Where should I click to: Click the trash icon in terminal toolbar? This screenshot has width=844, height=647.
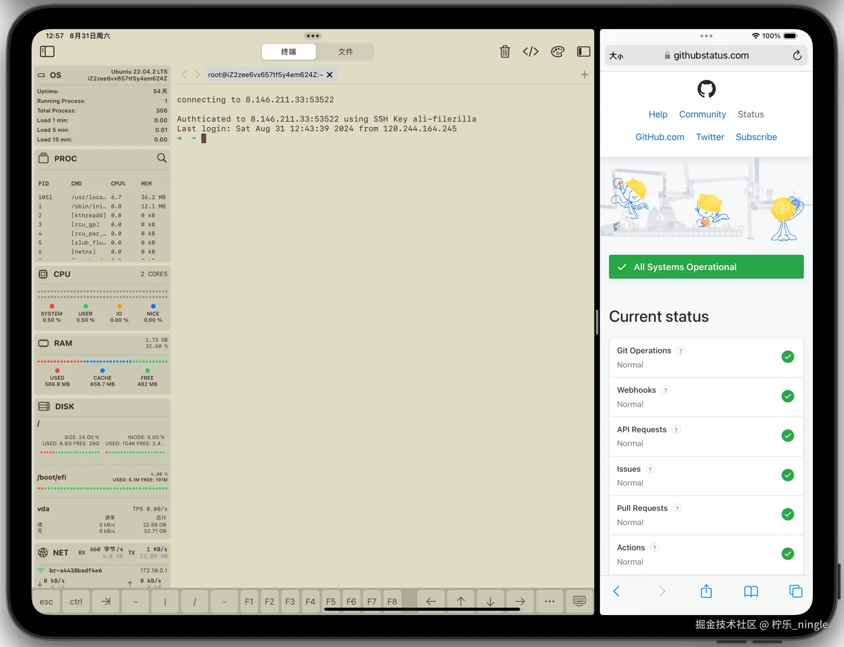click(x=505, y=52)
